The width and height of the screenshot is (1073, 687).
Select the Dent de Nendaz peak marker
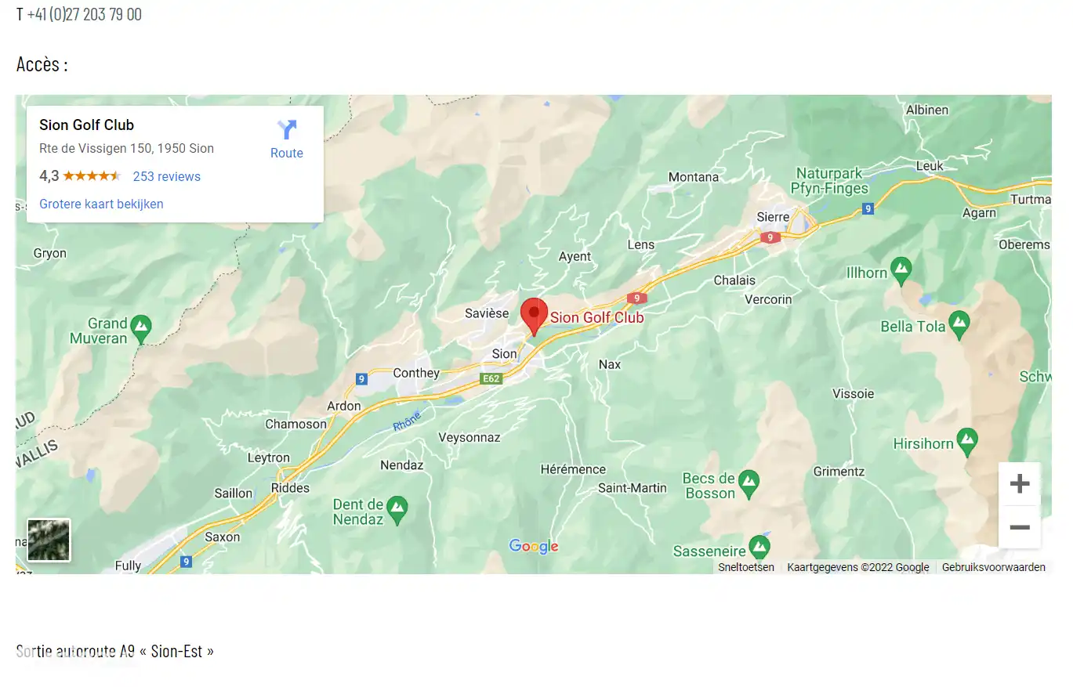coord(398,511)
